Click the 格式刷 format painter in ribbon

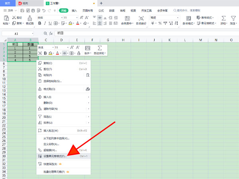(30, 20)
